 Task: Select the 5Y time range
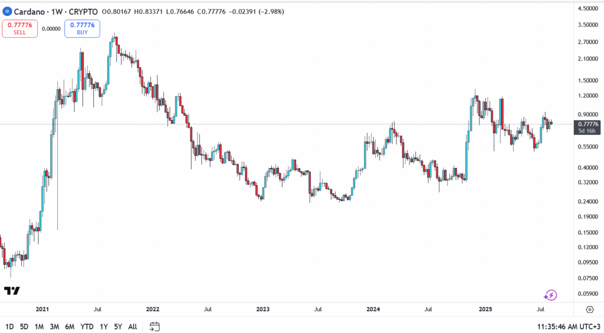tap(118, 327)
